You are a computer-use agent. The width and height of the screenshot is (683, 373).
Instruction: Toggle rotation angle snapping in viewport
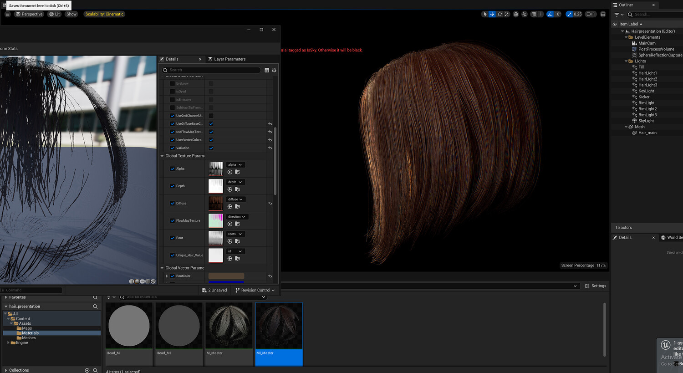coord(550,14)
